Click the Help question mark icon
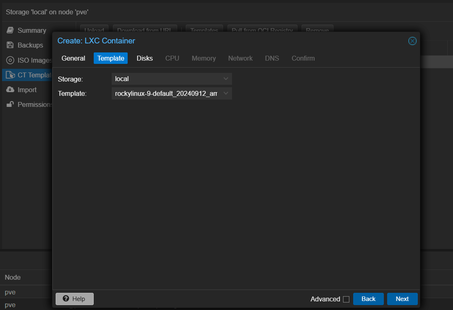The width and height of the screenshot is (453, 310). [x=66, y=299]
